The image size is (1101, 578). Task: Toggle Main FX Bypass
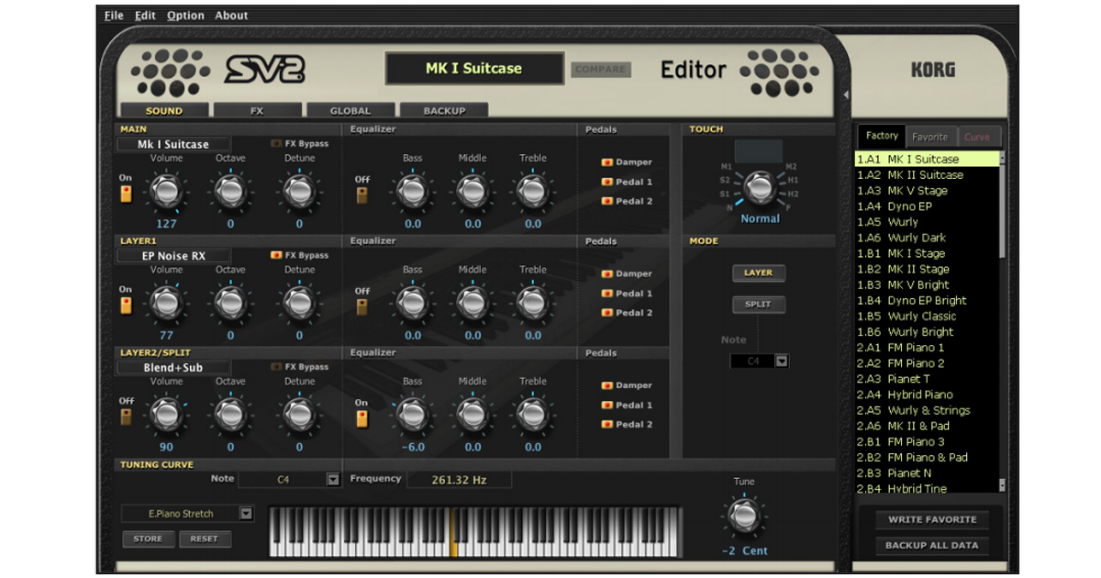coord(276,144)
